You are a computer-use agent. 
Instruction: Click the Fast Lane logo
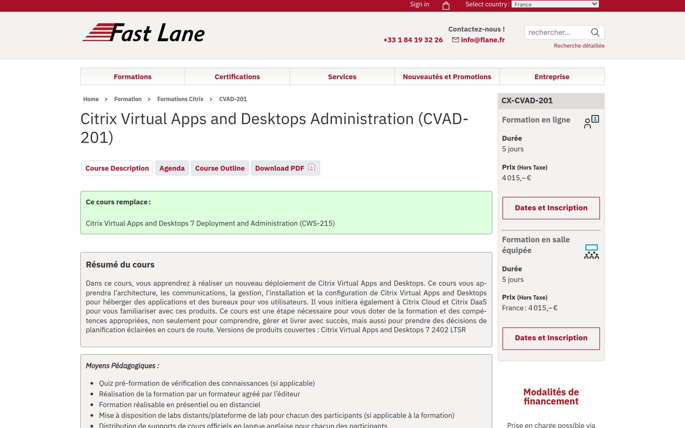click(143, 33)
